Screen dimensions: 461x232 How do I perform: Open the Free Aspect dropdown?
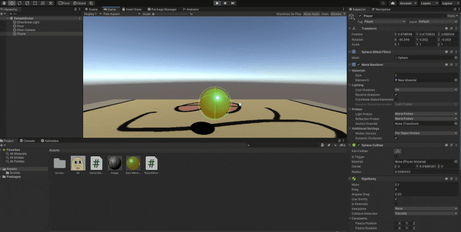122,14
